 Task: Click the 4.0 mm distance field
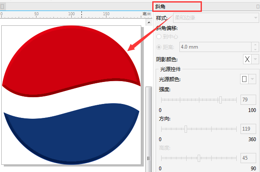click(x=215, y=47)
